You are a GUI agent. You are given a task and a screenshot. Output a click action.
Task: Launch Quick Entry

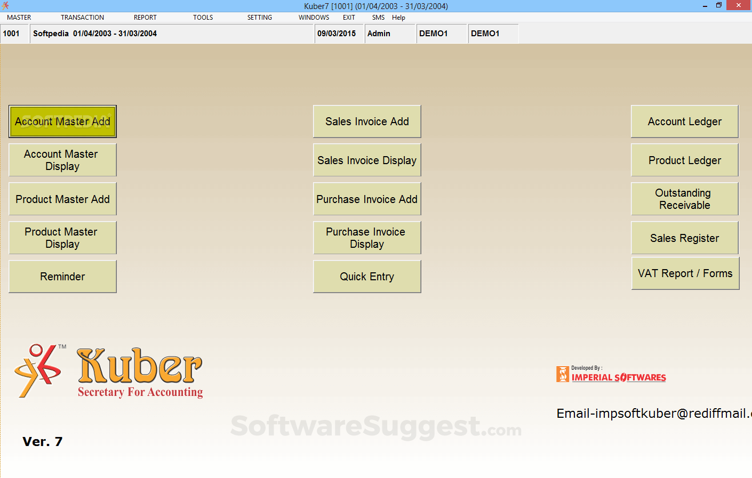click(367, 276)
